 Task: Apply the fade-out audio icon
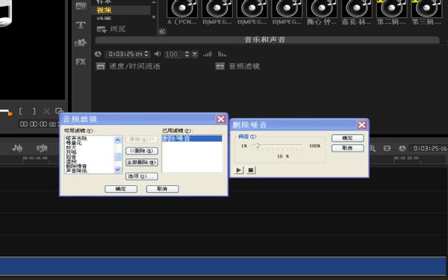tap(222, 54)
